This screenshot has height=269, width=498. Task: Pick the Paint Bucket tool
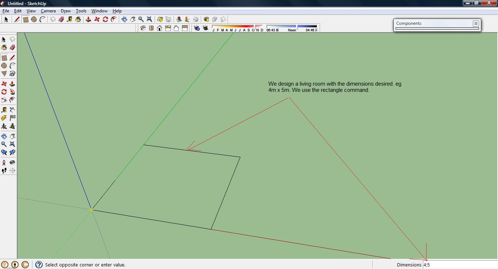click(x=4, y=47)
